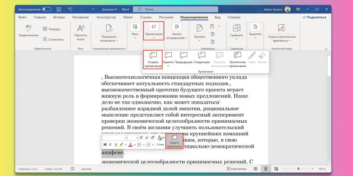Open the font name combo box
This screenshot has width=353, height=176.
tap(114, 137)
